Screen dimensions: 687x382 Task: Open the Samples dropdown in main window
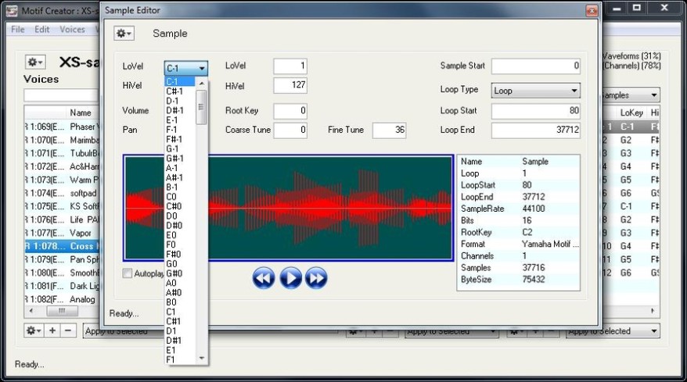[631, 95]
